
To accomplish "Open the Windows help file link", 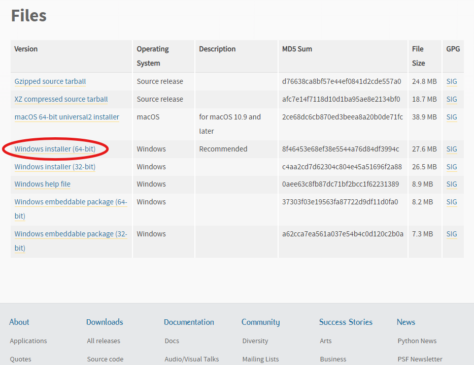I will pyautogui.click(x=42, y=184).
